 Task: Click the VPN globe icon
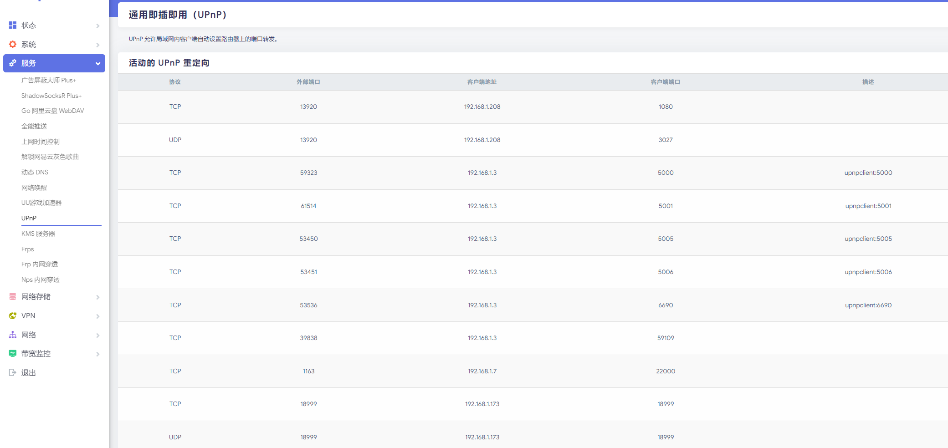click(x=13, y=316)
